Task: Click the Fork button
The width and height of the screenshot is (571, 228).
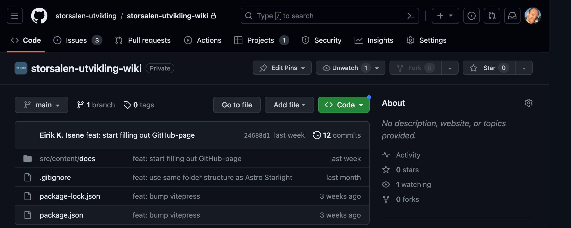Action: click(416, 68)
